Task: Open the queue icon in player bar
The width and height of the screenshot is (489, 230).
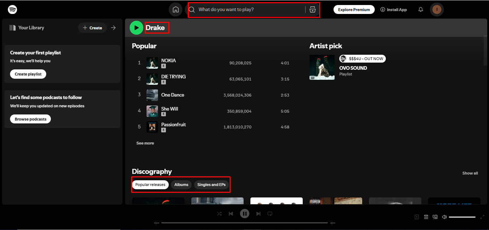Action: (x=426, y=217)
